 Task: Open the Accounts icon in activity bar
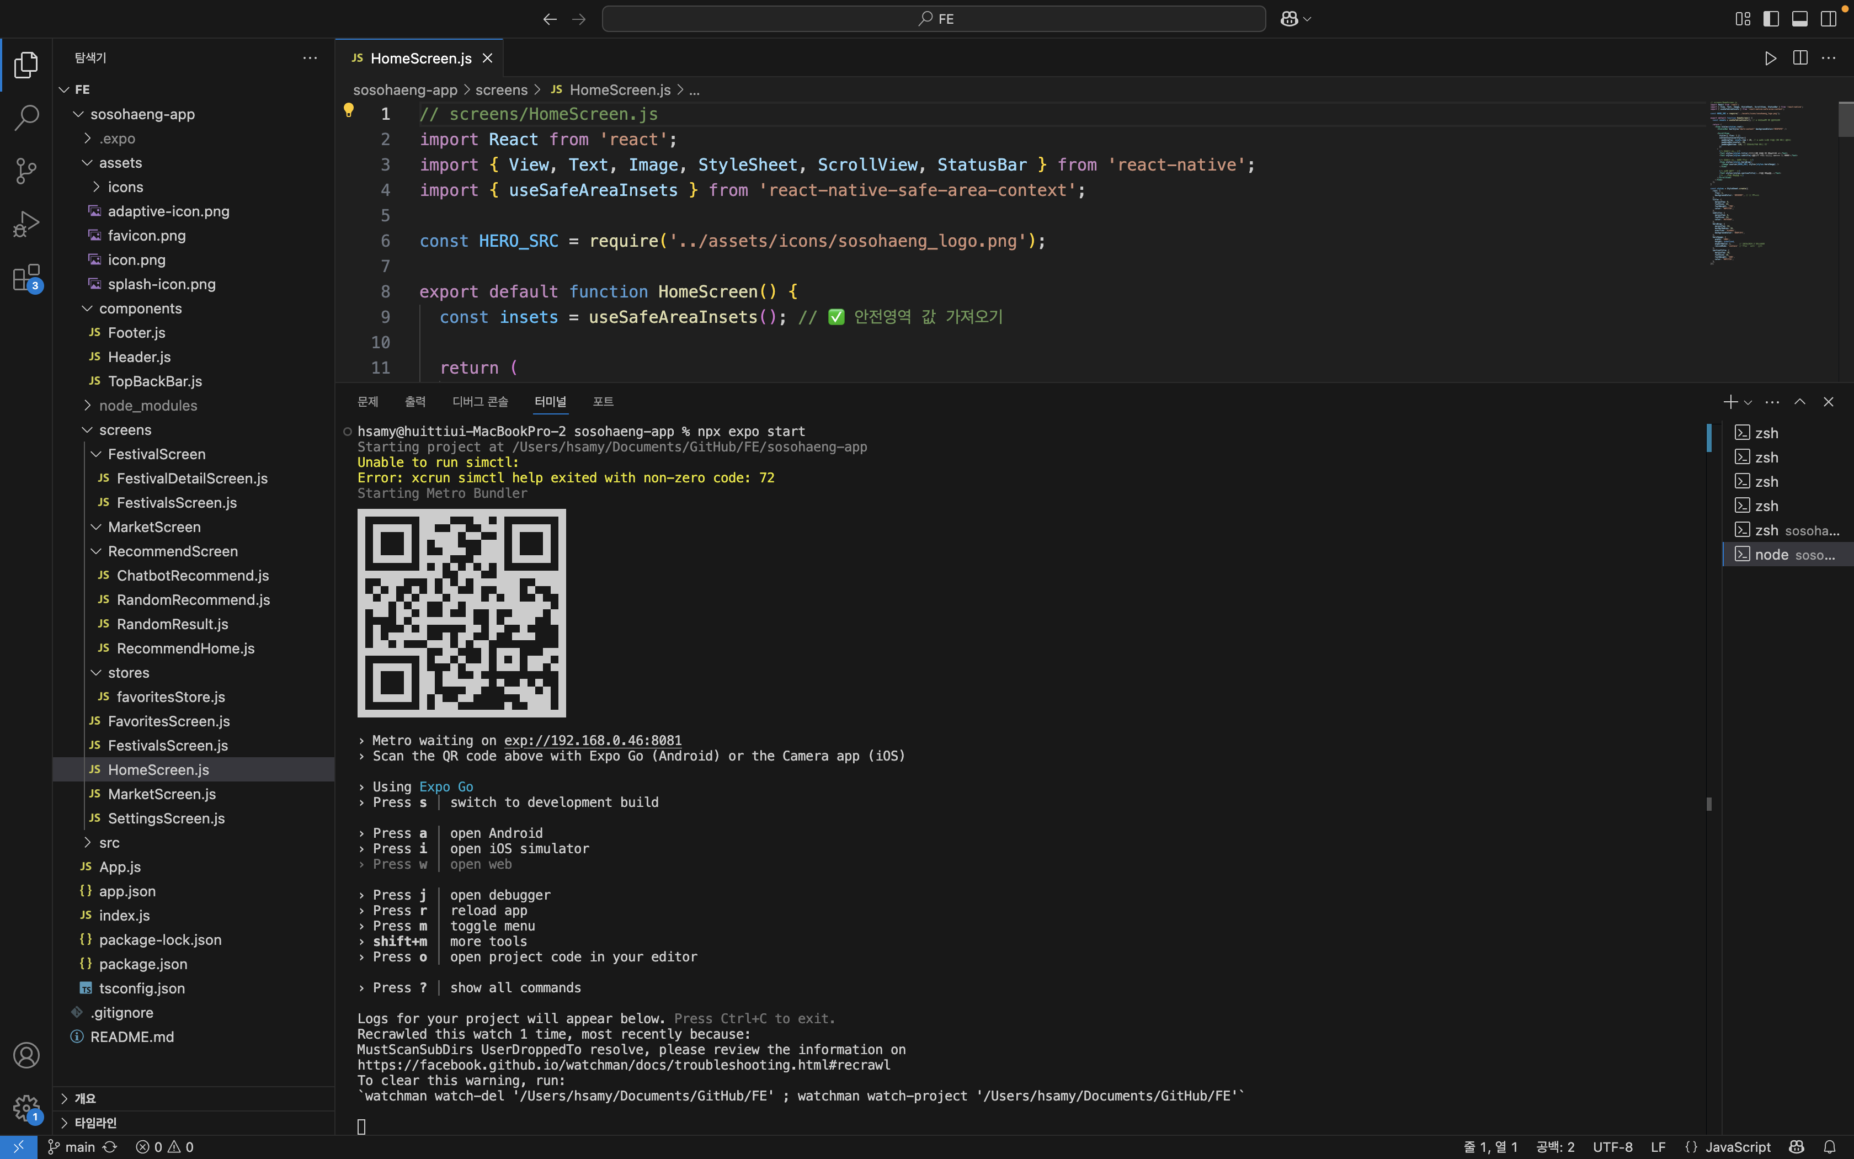coord(26,1055)
